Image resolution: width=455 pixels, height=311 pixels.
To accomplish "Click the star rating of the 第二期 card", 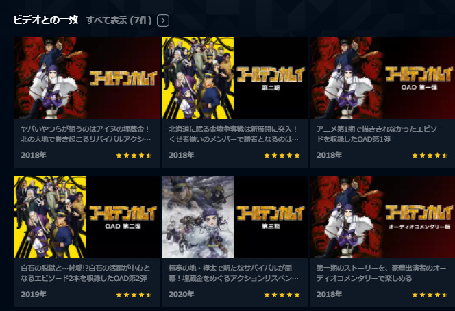I will pyautogui.click(x=282, y=155).
